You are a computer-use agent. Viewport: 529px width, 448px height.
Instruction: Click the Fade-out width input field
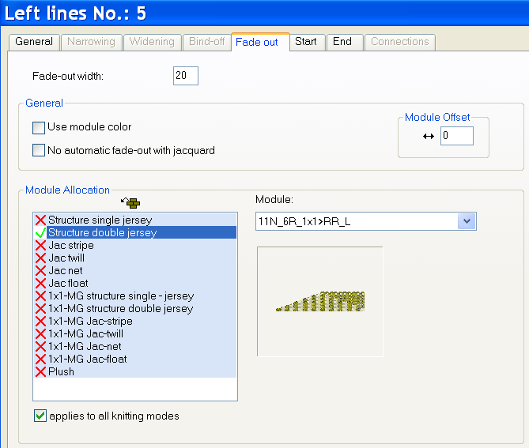pyautogui.click(x=185, y=76)
